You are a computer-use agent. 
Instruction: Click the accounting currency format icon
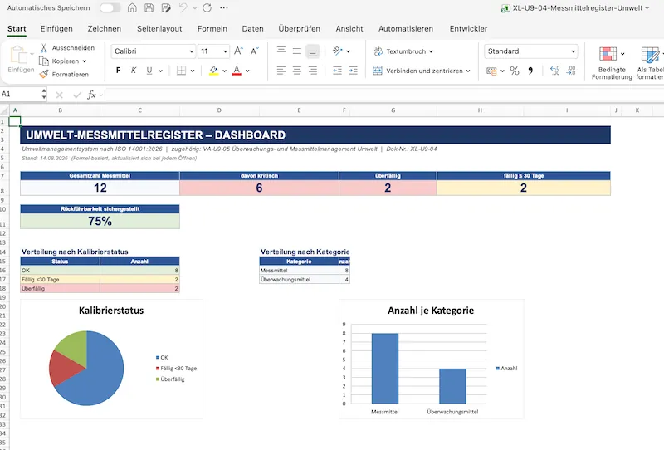pos(491,71)
